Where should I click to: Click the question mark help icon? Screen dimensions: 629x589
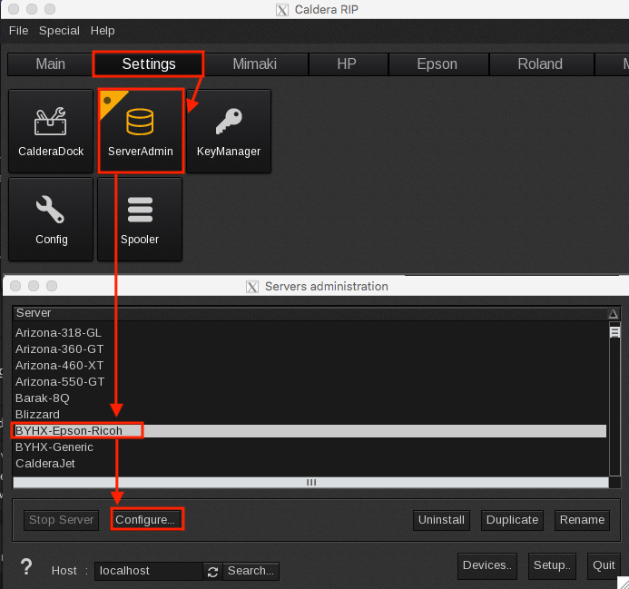click(26, 568)
